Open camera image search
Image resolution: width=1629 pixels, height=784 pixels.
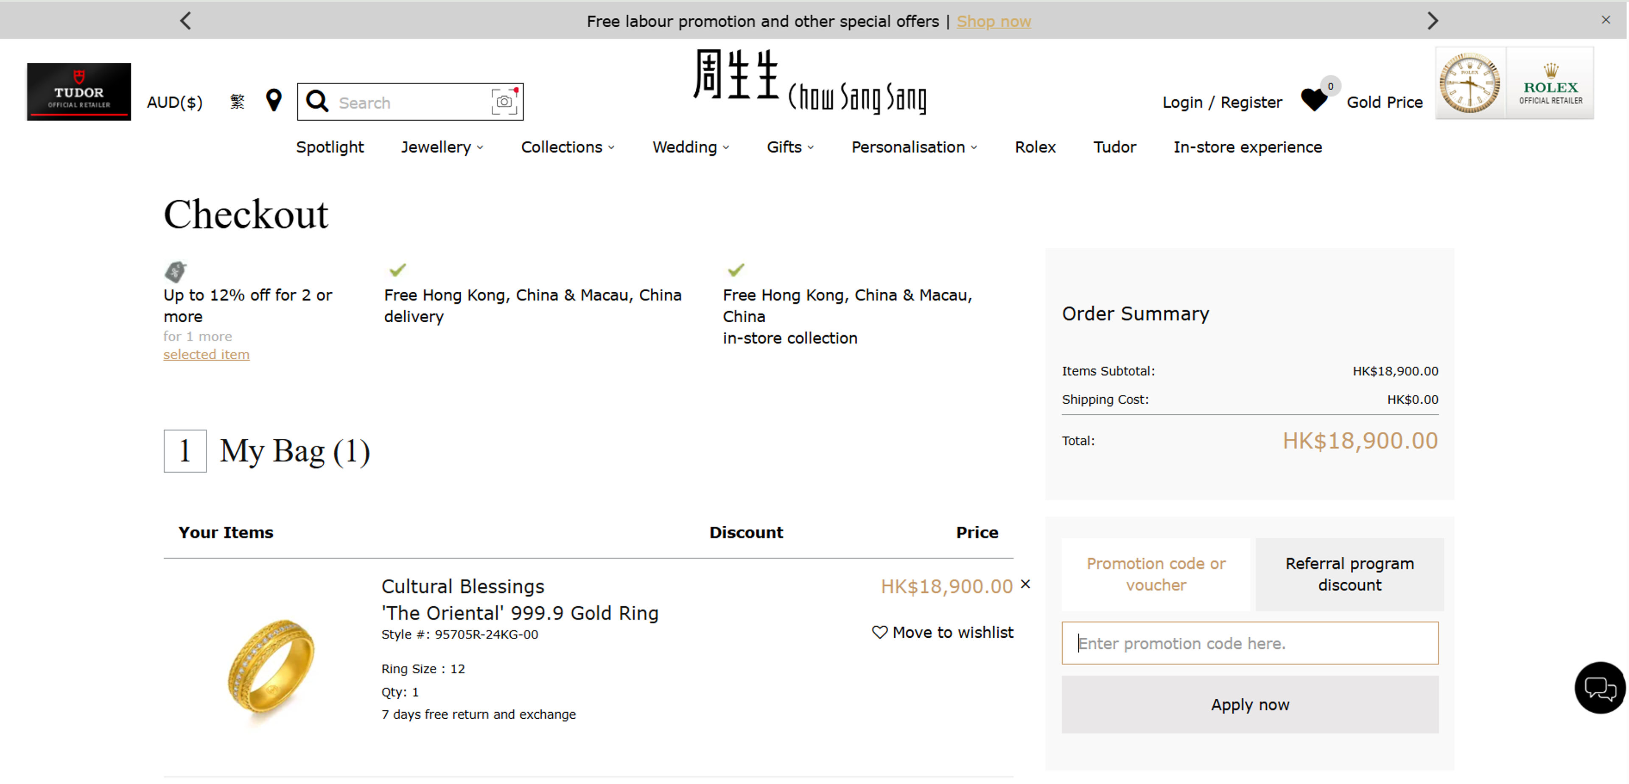point(504,101)
